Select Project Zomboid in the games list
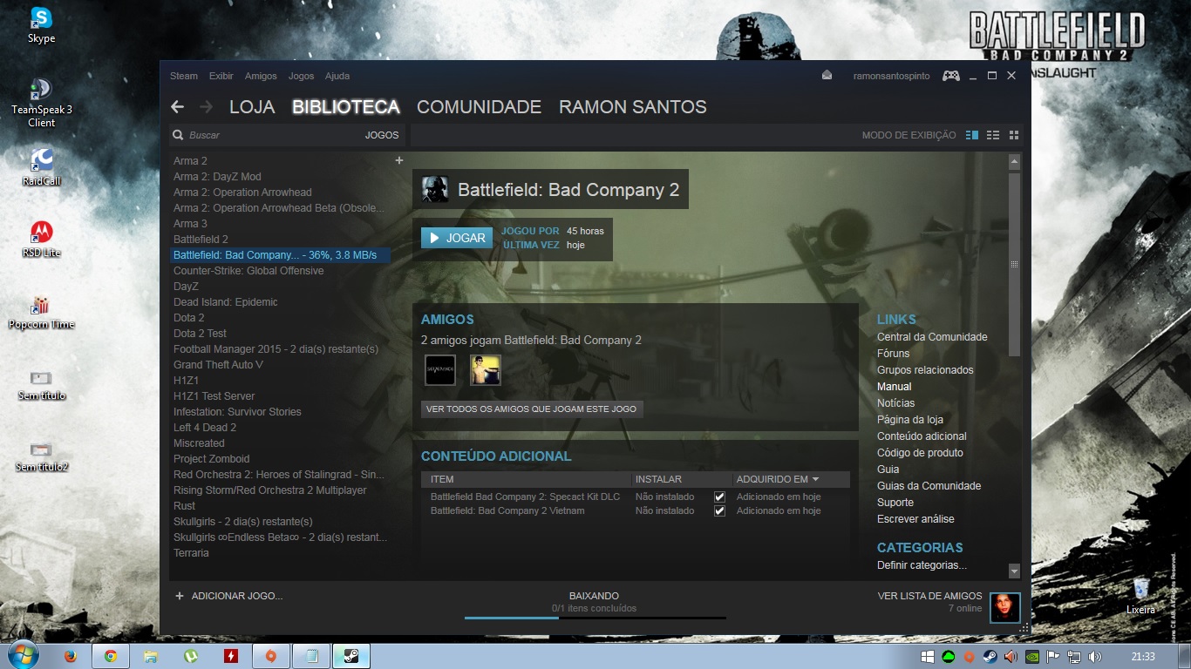The width and height of the screenshot is (1191, 669). [212, 459]
